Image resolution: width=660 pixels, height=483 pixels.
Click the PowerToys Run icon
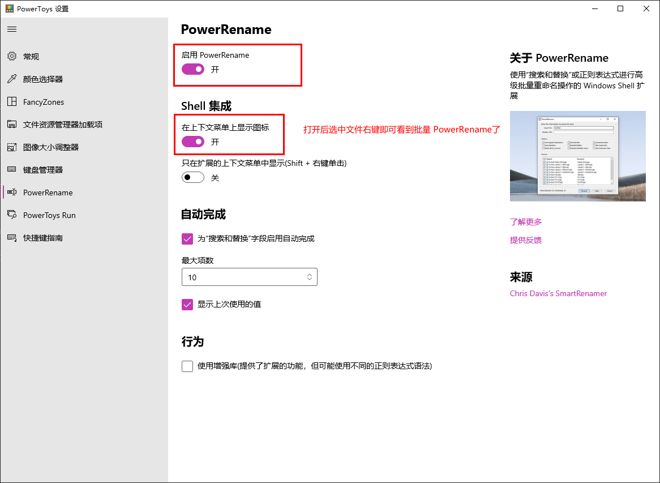pyautogui.click(x=12, y=215)
